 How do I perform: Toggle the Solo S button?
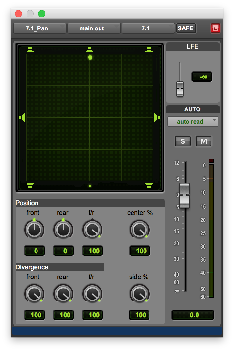point(183,141)
